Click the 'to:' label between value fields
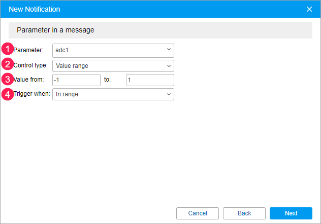This screenshot has height=224, width=321. pyautogui.click(x=114, y=80)
